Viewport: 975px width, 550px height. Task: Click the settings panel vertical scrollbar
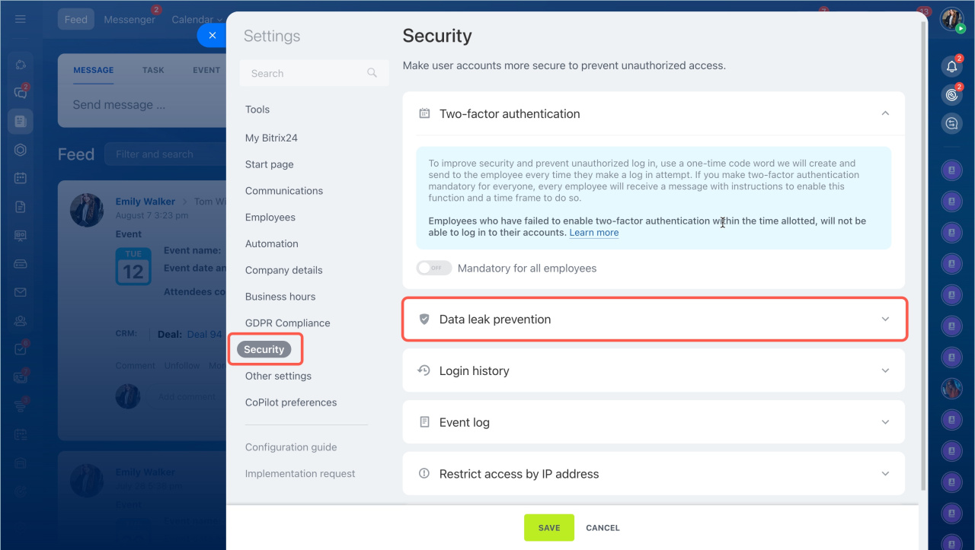coord(924,255)
